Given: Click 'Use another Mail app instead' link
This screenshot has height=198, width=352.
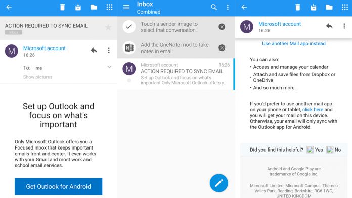Looking at the screenshot, I should (294, 44).
